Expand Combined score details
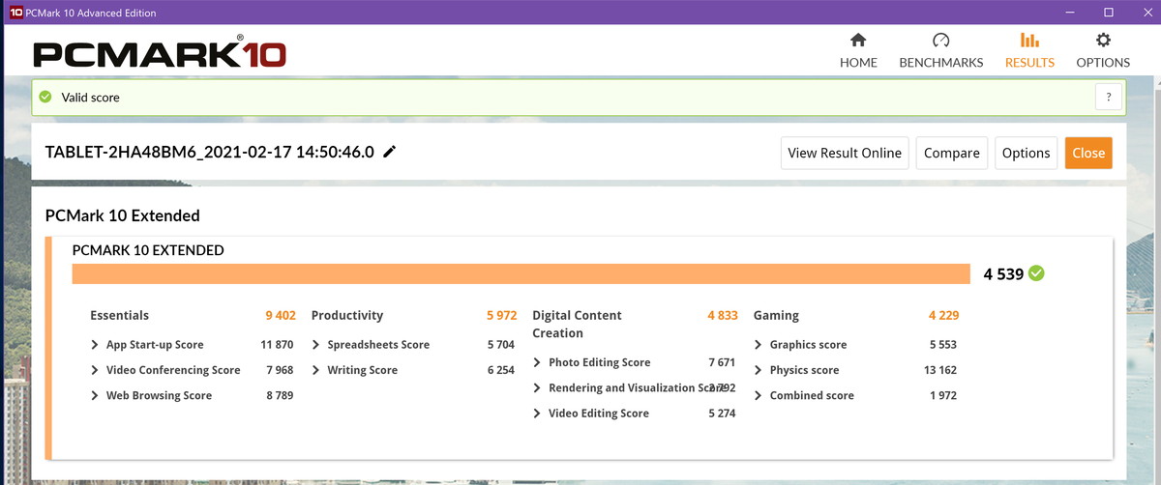This screenshot has height=485, width=1161. 759,395
